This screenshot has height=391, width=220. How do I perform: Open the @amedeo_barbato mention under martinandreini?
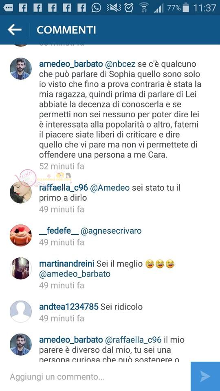pyautogui.click(x=75, y=274)
